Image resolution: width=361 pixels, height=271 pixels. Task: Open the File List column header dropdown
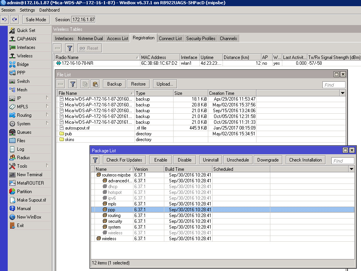[x=342, y=93]
